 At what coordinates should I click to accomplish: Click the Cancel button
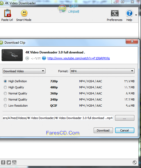(125, 130)
